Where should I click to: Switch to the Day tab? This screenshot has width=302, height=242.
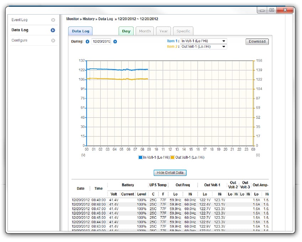coord(126,31)
